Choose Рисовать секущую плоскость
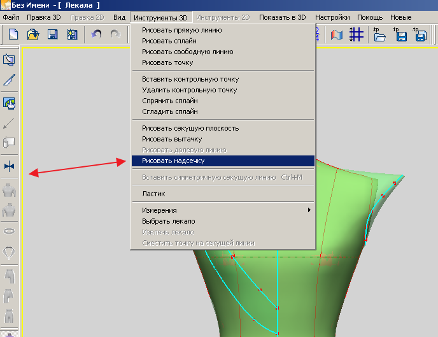This screenshot has height=337, width=438. [x=223, y=128]
